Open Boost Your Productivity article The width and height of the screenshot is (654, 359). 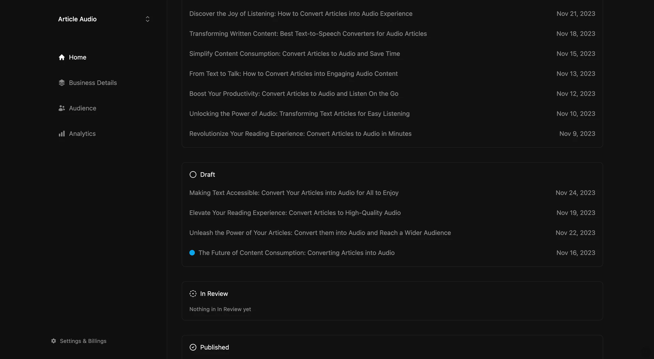pos(294,94)
